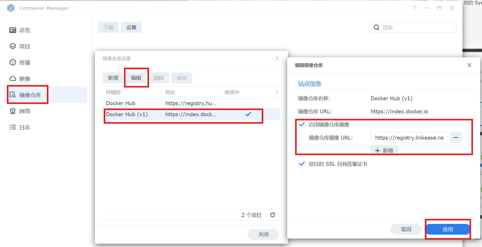
Task: Open the 日志 log list icon
Action: tap(13, 127)
